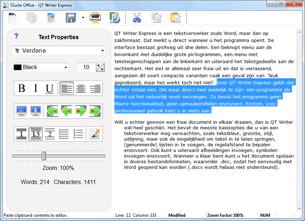This screenshot has height=221, width=305.
Task: Click the paintbrush edit icon
Action: point(95,134)
